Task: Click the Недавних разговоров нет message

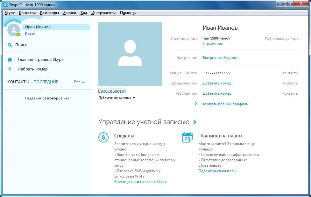Action: coord(47,98)
